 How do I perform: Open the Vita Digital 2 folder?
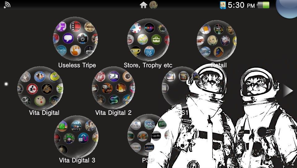pos(114,88)
